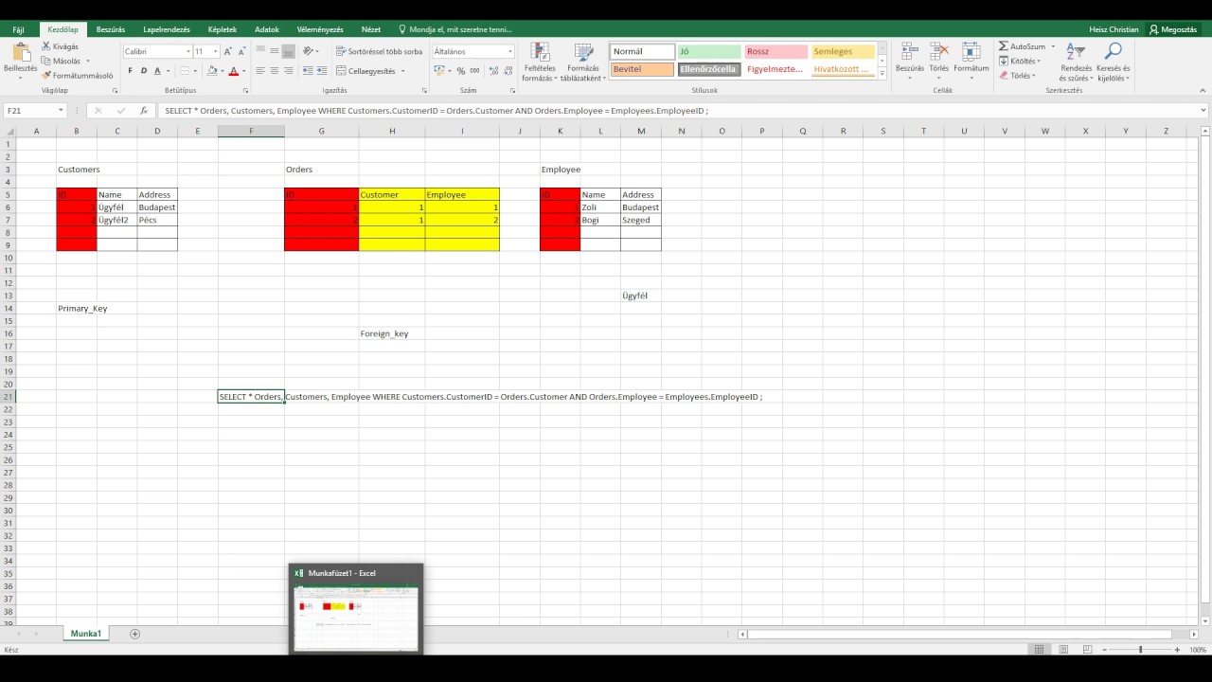Open Formázás táblázatként table formatting
The height and width of the screenshot is (682, 1212).
583,62
